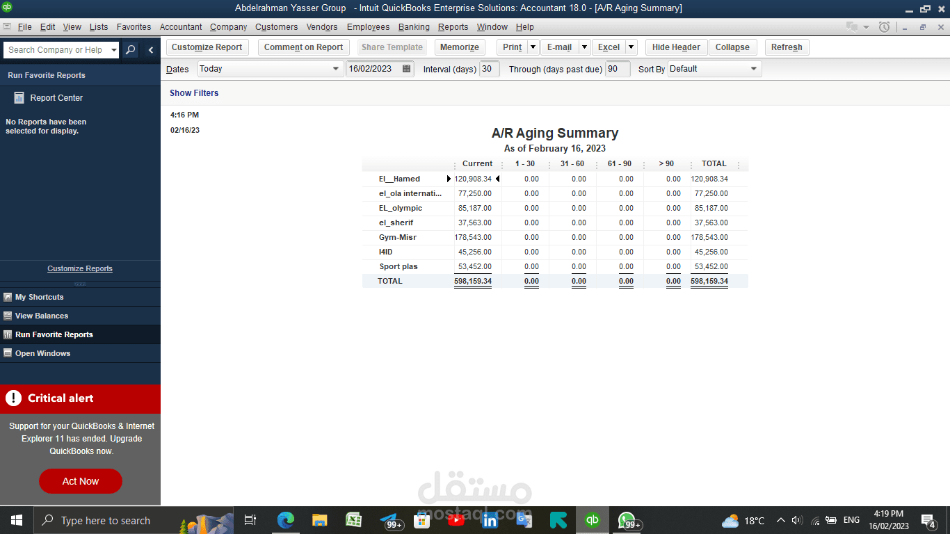Open the calendar picker beside the report date
The image size is (950, 534).
pos(407,69)
